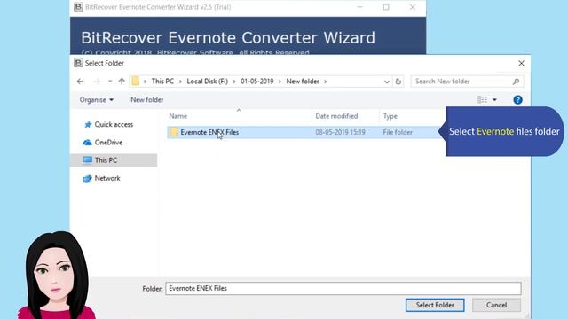Expand chevron after 'Local Disk (F:)' breadcrumb

234,82
